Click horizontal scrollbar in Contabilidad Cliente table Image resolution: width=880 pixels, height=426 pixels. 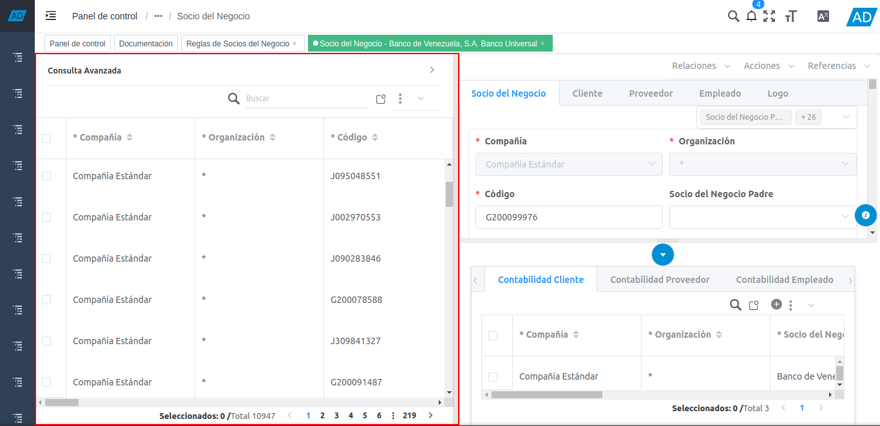[x=546, y=394]
